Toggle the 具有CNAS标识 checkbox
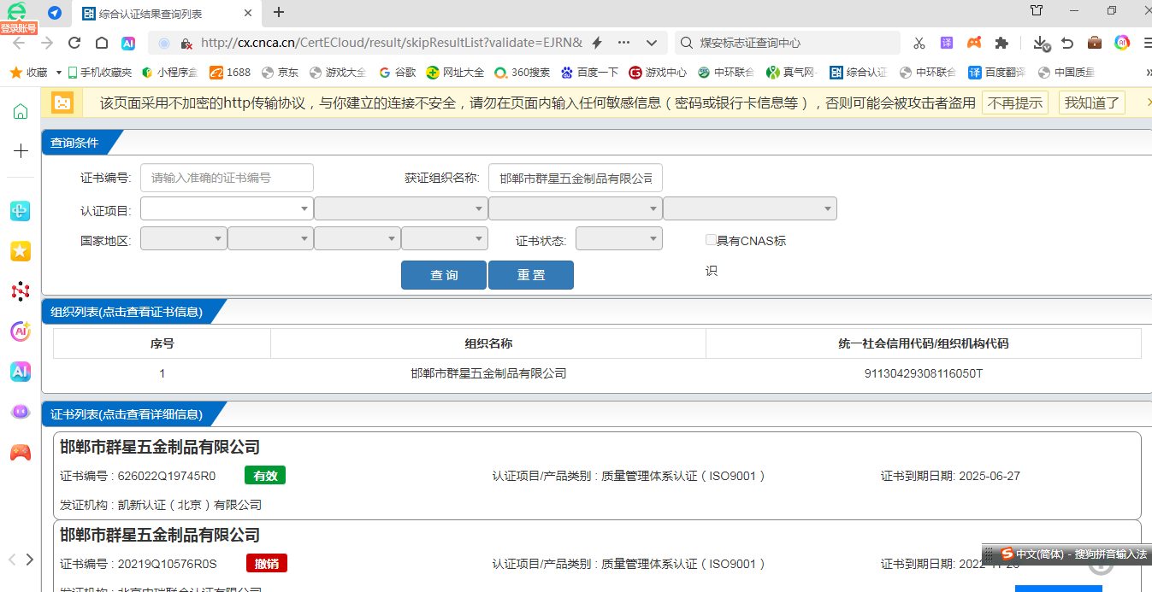Image resolution: width=1152 pixels, height=592 pixels. (x=711, y=240)
